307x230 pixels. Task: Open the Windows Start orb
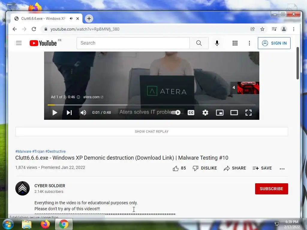[8, 224]
